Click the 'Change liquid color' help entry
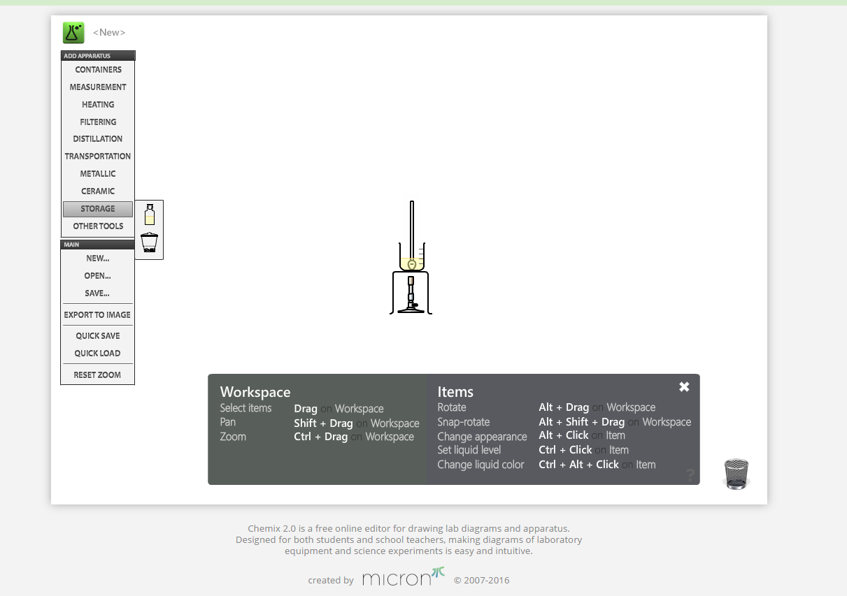Screen dimensions: 847x596 point(481,465)
